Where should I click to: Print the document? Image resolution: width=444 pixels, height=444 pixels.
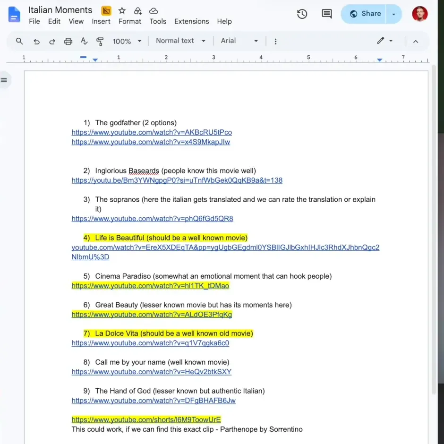click(x=68, y=42)
